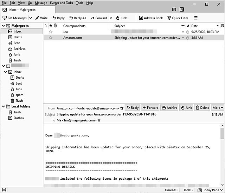The height and width of the screenshot is (193, 225).
Task: Toggle the star on Jon's message
Action: pos(51,32)
